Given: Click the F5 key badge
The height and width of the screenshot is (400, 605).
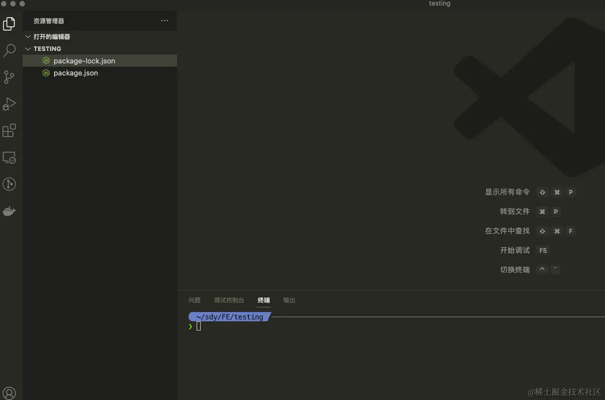Looking at the screenshot, I should click(543, 250).
